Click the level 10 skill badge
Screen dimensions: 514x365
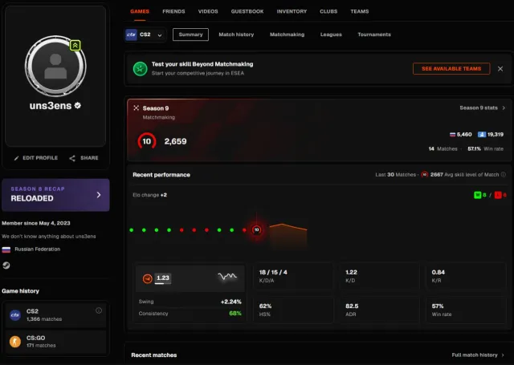click(x=146, y=141)
